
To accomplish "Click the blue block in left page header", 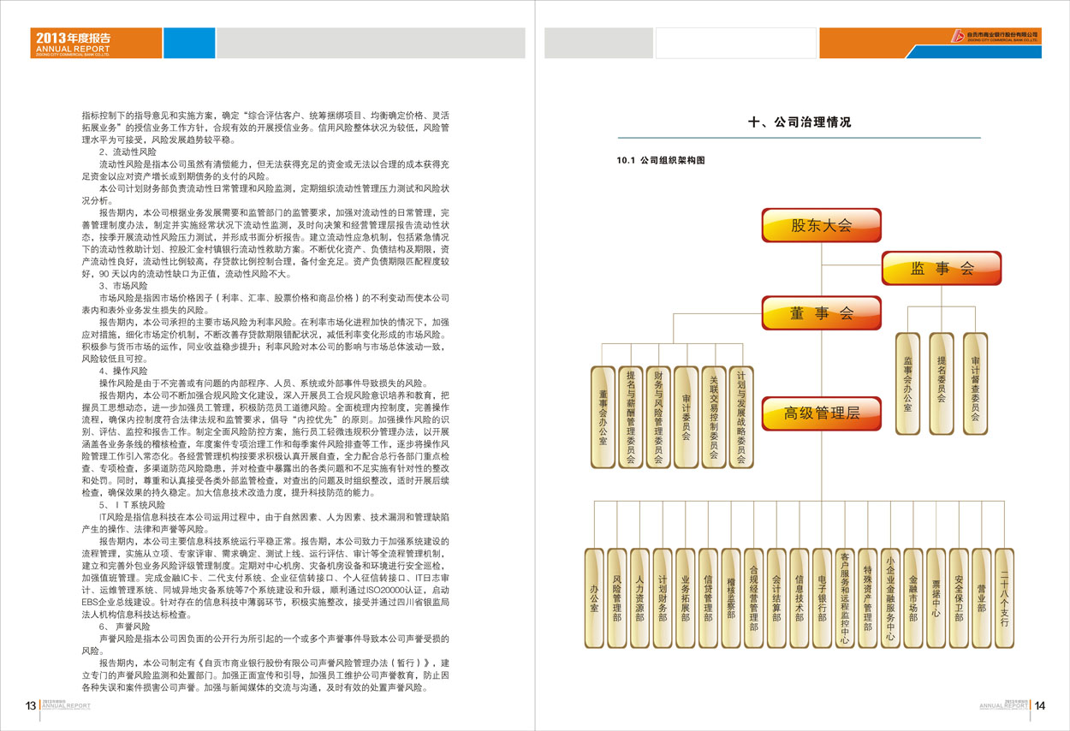I will (x=188, y=43).
